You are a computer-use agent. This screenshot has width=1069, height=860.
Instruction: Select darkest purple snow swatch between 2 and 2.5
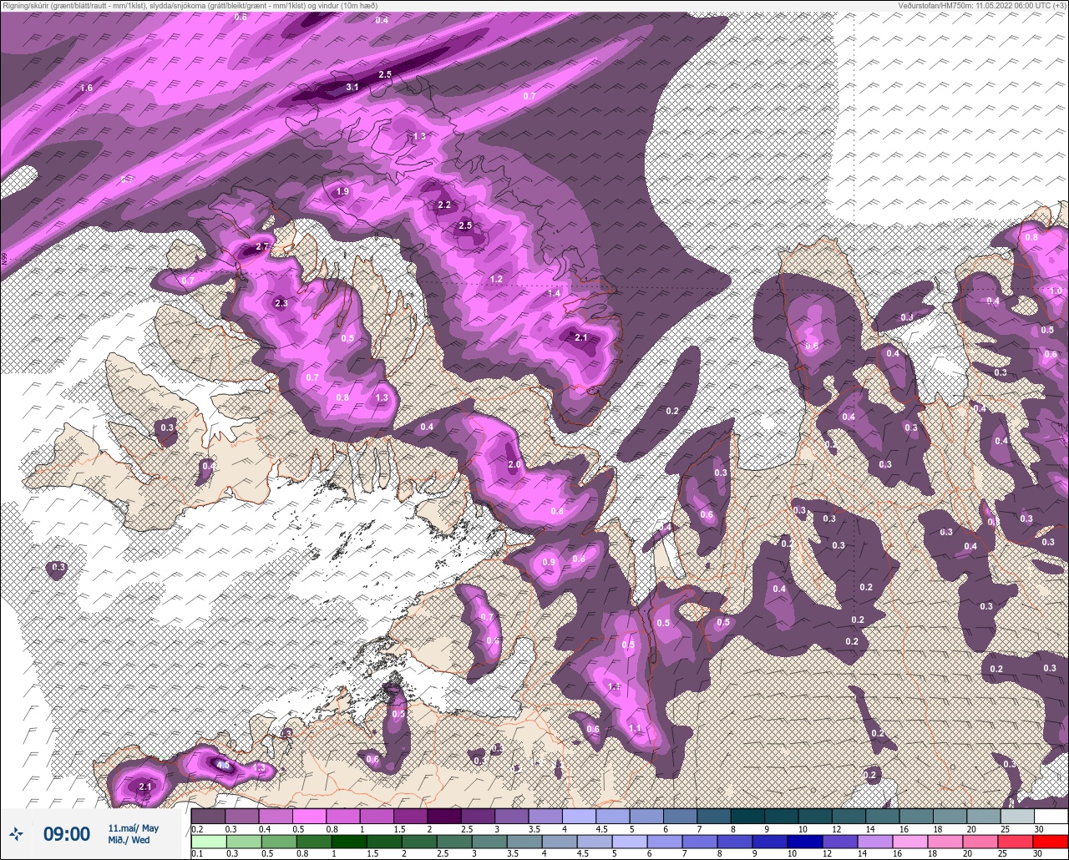click(x=443, y=815)
